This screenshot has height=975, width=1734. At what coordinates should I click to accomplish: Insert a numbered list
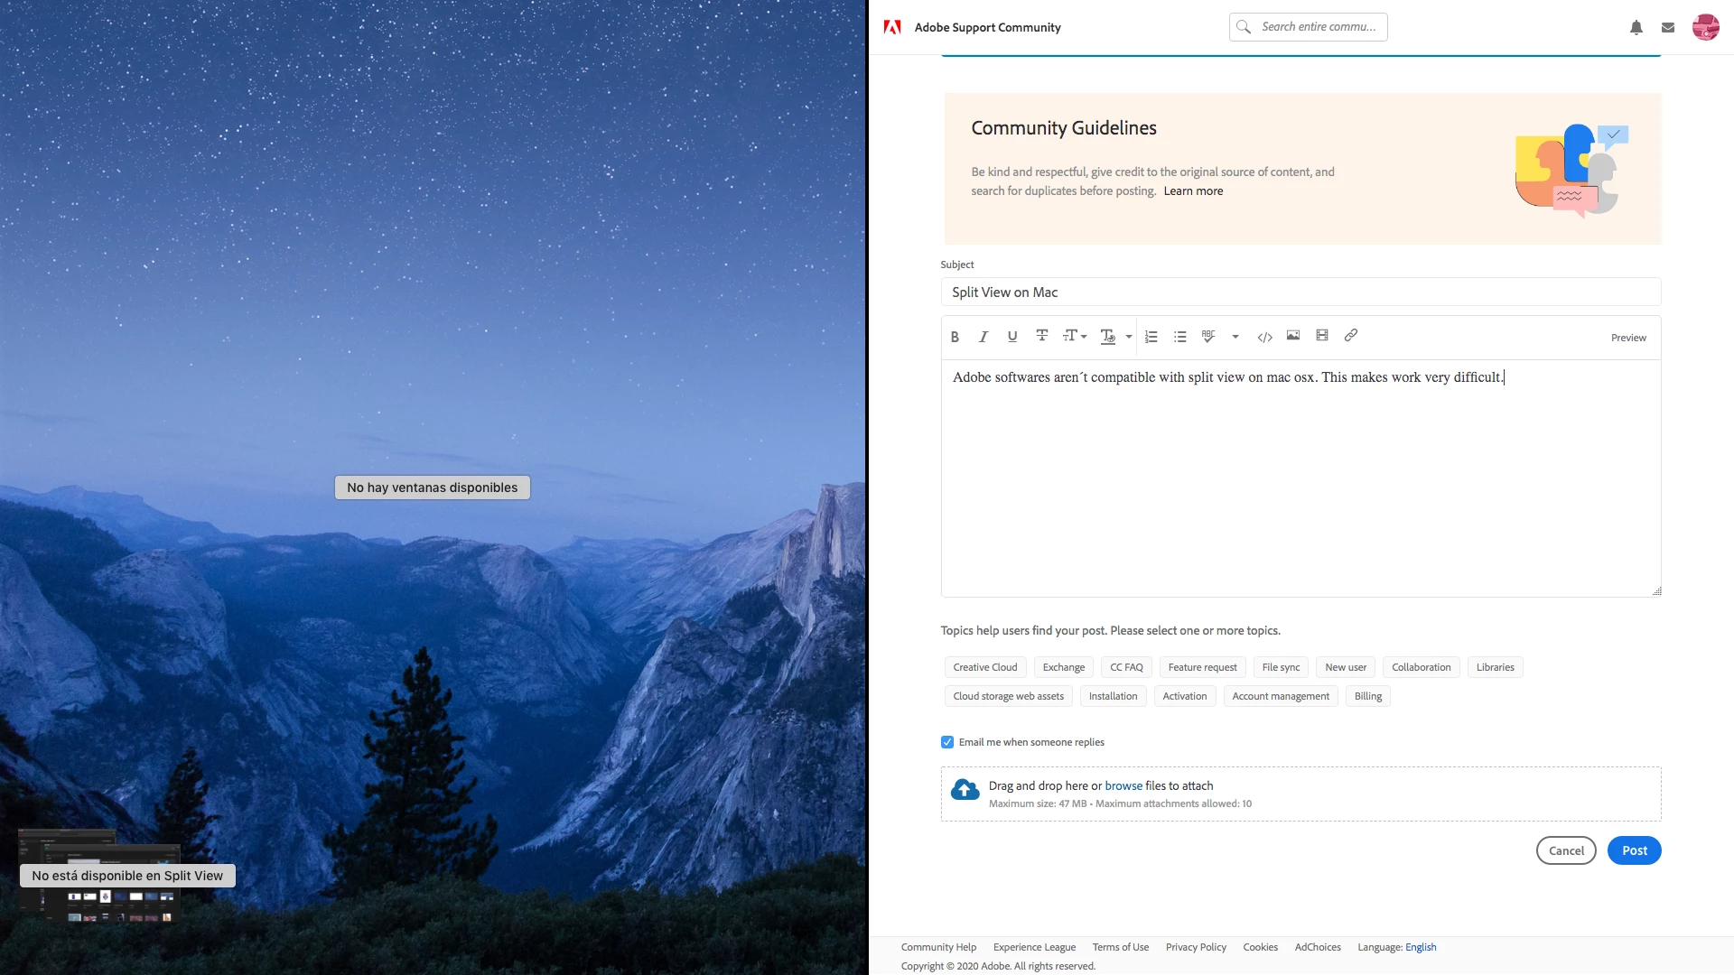1151,337
